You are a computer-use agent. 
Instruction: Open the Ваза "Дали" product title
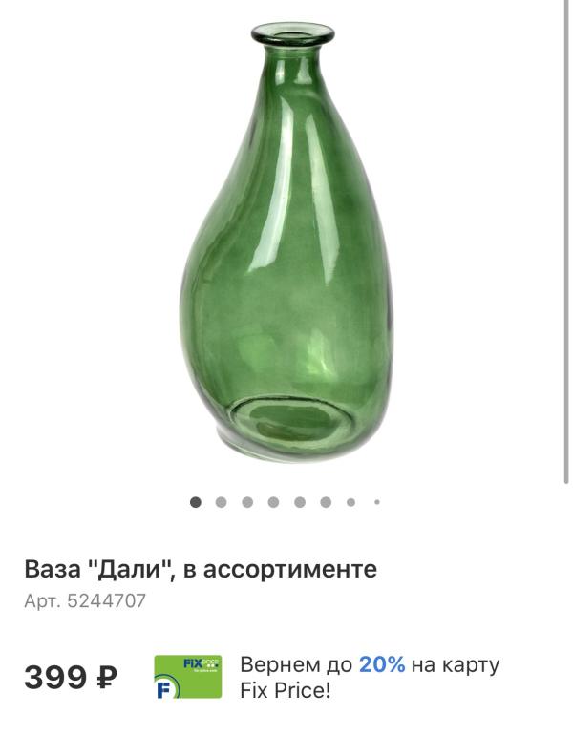coord(201,569)
